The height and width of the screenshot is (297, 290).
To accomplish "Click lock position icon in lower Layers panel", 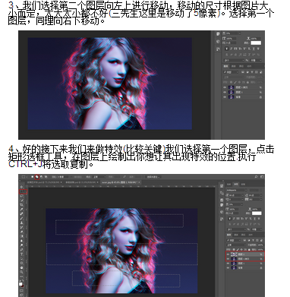I will [x=241, y=249].
